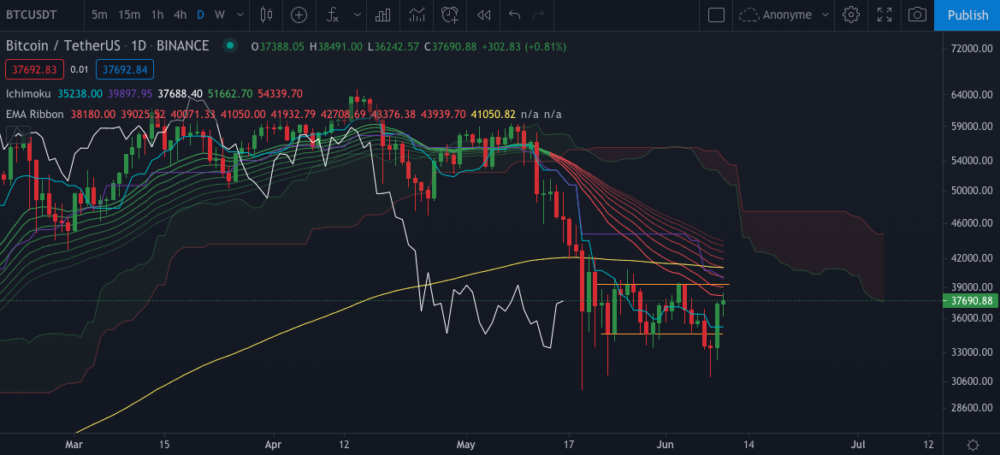Viewport: 1000px width, 455px height.
Task: Click the red sell price 37692.83 button
Action: (34, 68)
